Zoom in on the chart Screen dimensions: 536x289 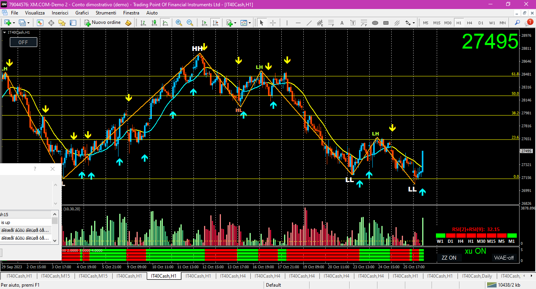tap(179, 23)
